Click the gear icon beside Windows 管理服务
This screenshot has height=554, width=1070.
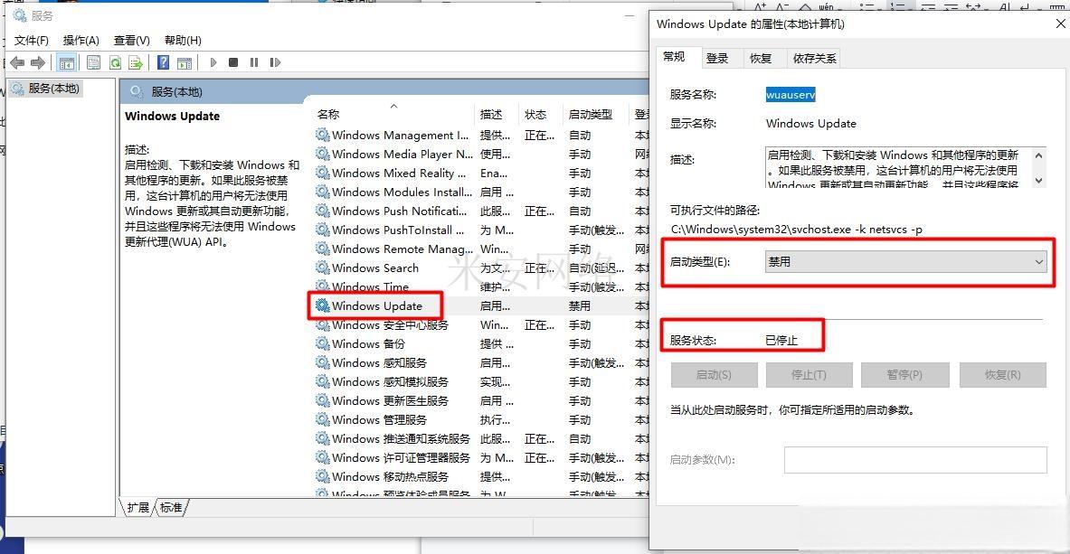pos(322,419)
